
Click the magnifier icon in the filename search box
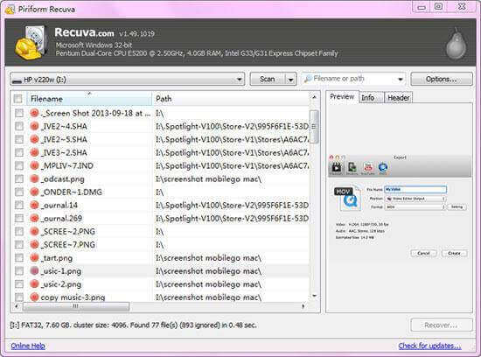click(x=308, y=80)
